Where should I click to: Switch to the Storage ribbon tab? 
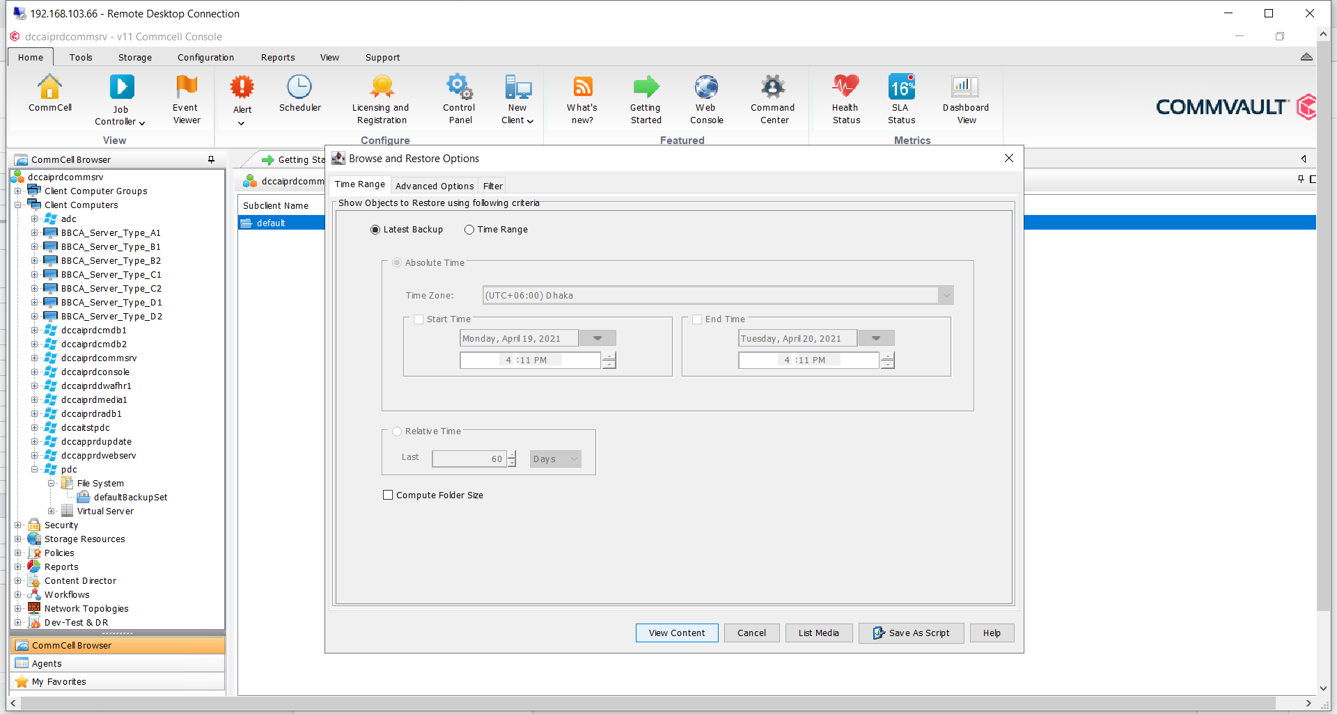click(x=135, y=57)
